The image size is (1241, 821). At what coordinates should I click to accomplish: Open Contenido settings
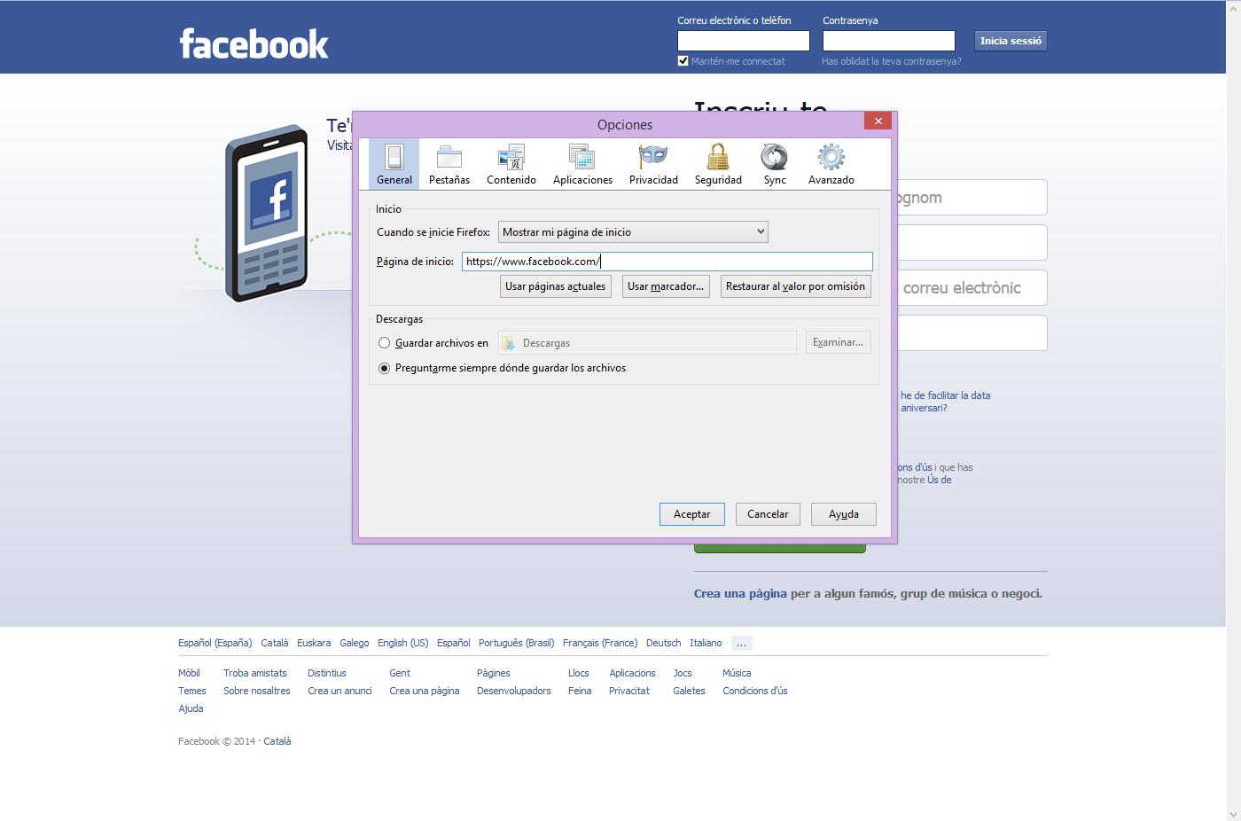511,163
